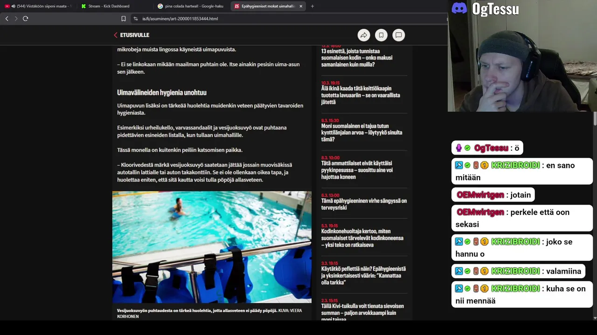The image size is (597, 335).
Task: Click OEMwirtgen name on 'jotain' message
Action: click(480, 195)
